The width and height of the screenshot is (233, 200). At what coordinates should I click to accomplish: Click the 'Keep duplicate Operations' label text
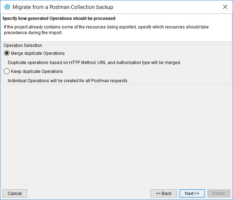click(37, 72)
